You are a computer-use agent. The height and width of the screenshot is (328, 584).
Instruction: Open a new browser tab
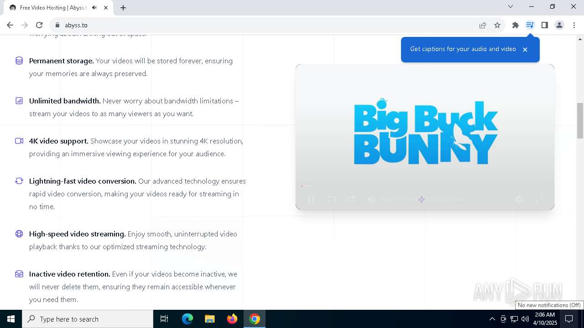click(123, 7)
